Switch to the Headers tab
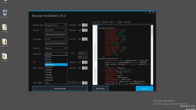Viewport: 196px width, 110px height. (105, 22)
